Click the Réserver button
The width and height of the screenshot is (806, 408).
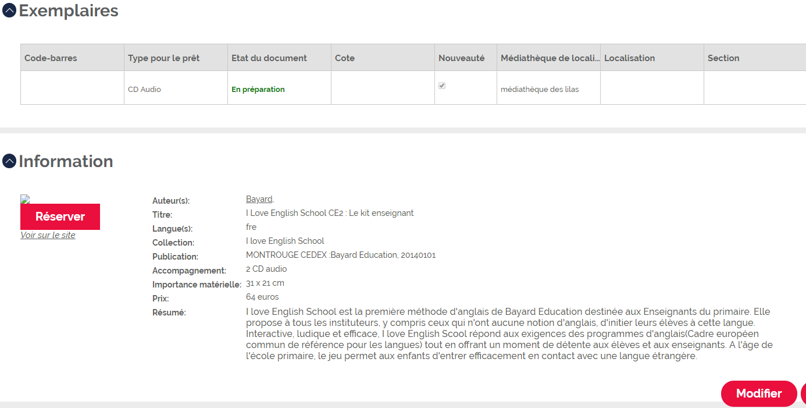[x=60, y=217]
